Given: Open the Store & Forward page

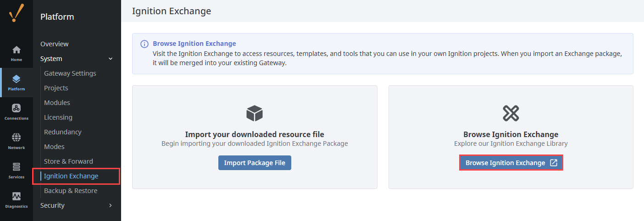Looking at the screenshot, I should tap(68, 161).
